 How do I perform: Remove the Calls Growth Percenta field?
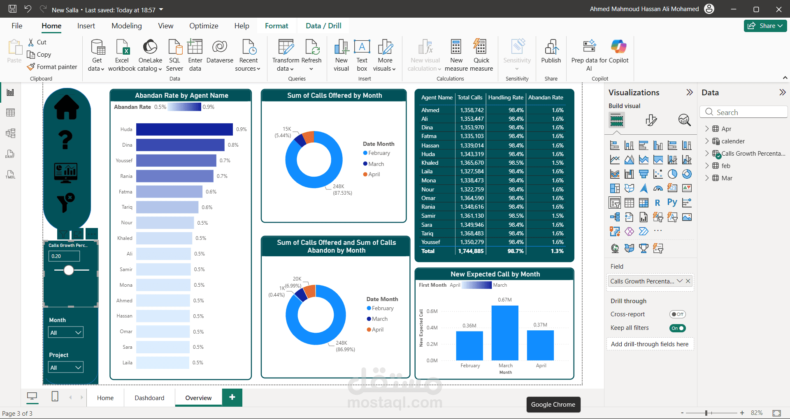coord(688,281)
